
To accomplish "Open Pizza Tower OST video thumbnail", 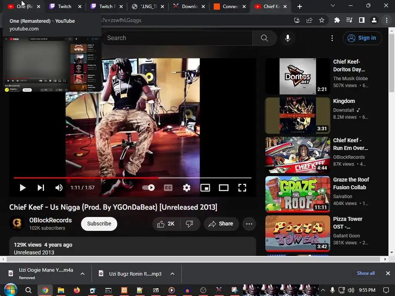I will point(298,233).
